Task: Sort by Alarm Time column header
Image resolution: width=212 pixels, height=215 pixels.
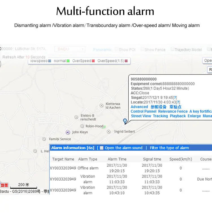Action: click(117, 159)
